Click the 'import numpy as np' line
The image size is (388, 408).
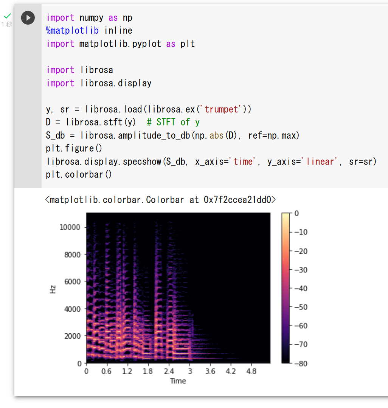[x=89, y=18]
